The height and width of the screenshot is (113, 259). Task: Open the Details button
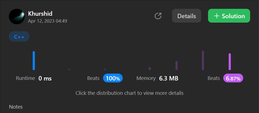[186, 16]
